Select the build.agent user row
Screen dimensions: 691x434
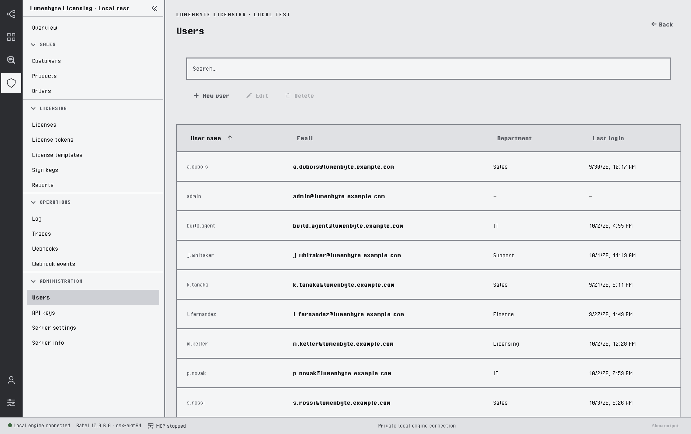click(428, 226)
